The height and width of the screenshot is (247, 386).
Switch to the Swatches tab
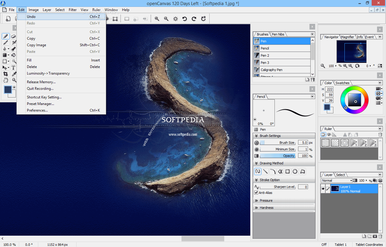[x=342, y=83]
